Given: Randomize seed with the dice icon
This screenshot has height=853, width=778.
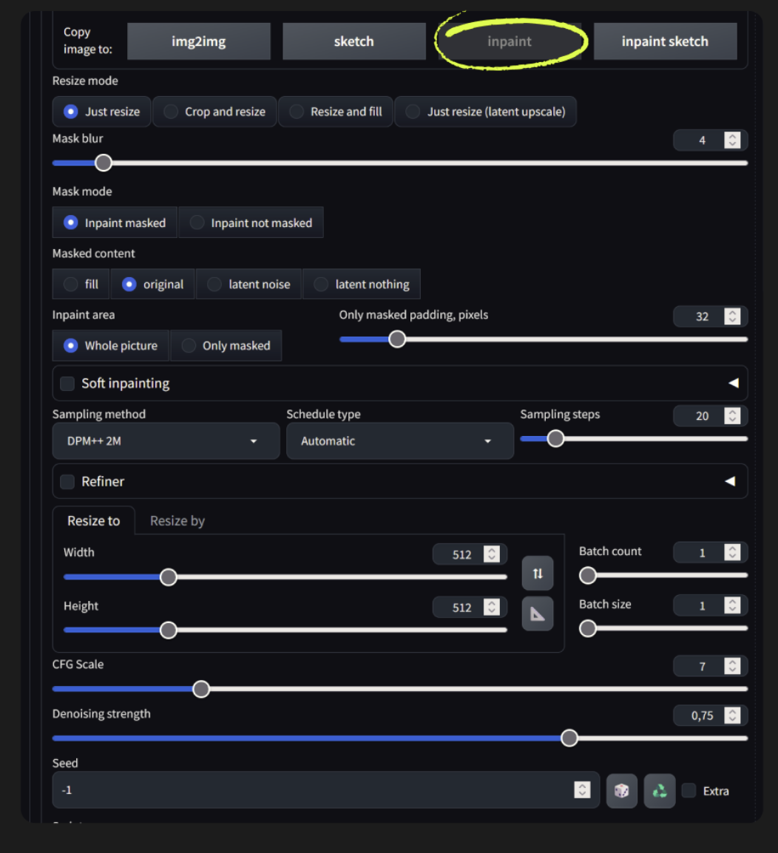Looking at the screenshot, I should [621, 790].
